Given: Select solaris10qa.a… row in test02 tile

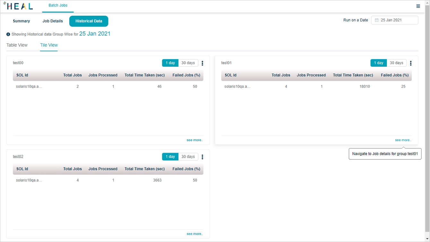Looking at the screenshot, I should point(108,180).
